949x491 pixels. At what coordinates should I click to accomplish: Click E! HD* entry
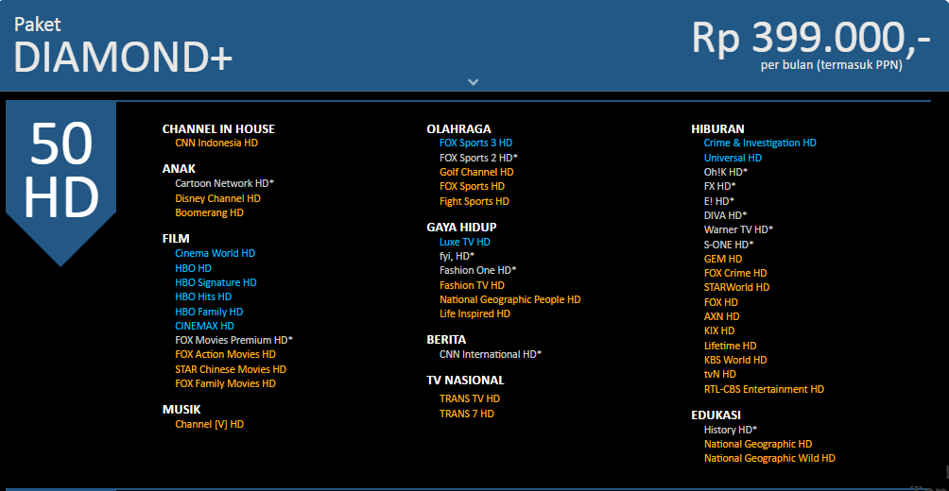(719, 201)
